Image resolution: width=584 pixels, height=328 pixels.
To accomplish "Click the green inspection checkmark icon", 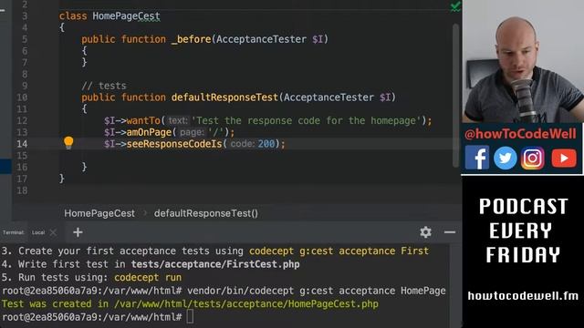I will click(x=455, y=6).
